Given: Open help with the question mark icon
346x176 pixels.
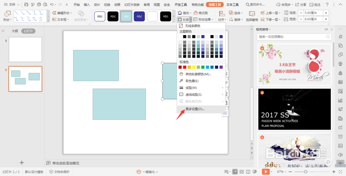Looking at the screenshot, I should click(x=327, y=4).
